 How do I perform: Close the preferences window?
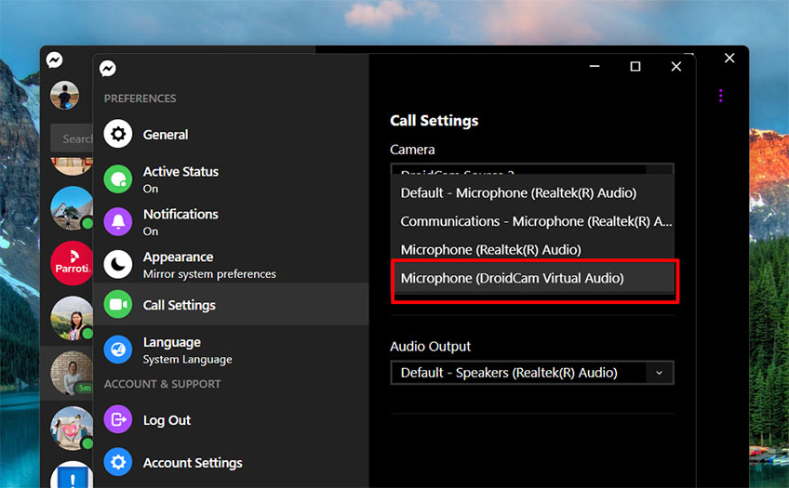(x=675, y=66)
